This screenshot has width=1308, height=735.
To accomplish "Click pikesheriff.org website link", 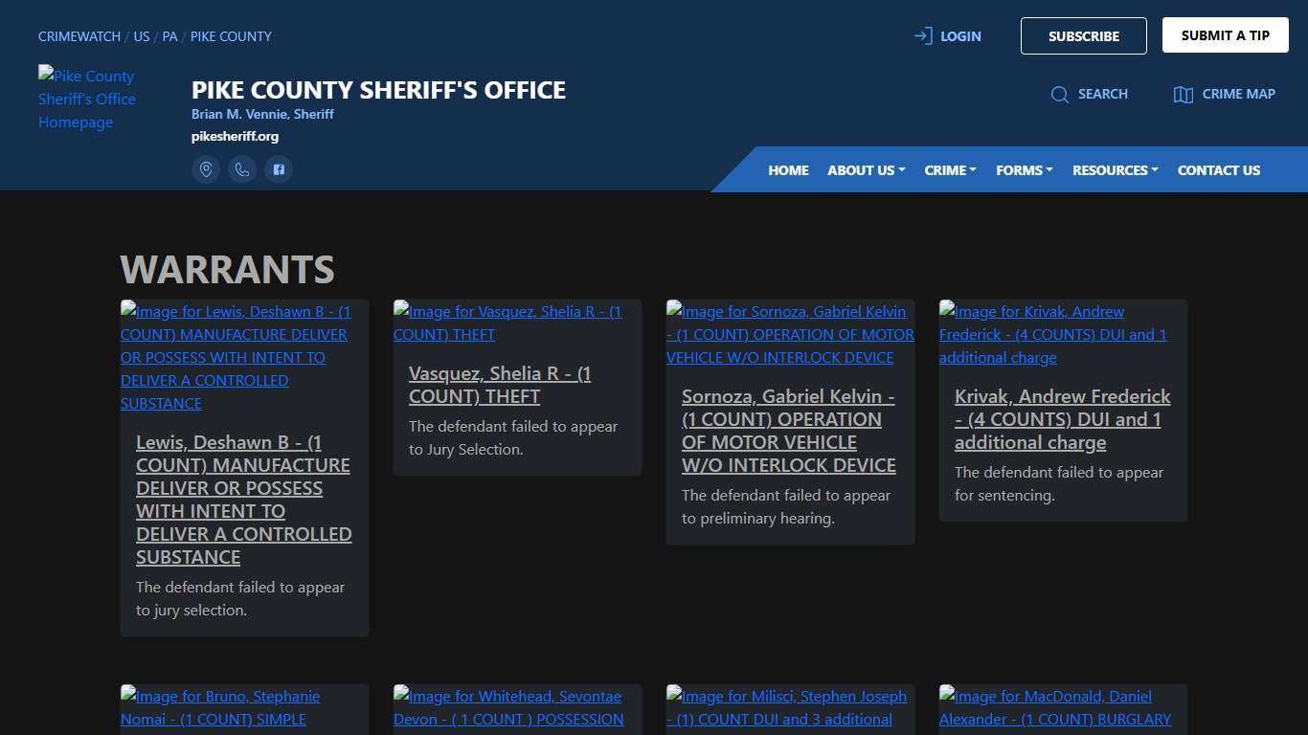I will tap(235, 136).
